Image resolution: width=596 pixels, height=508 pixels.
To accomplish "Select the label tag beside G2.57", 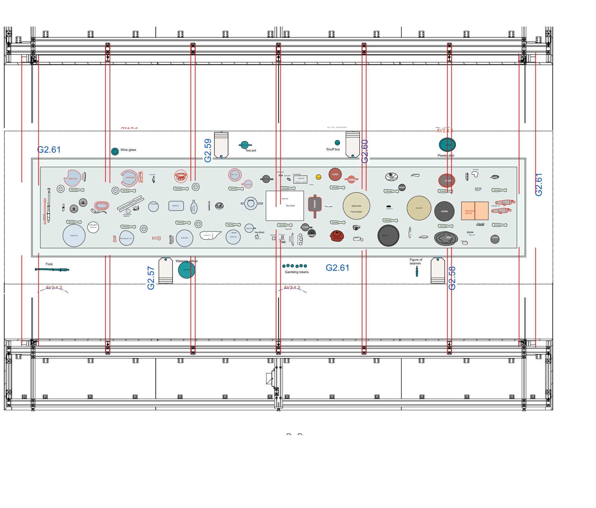I will (x=166, y=271).
